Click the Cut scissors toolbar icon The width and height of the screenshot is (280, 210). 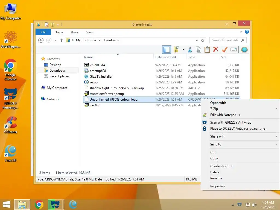(x=190, y=49)
